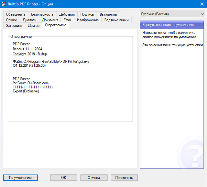The image size is (207, 187).
Task: Confirm with the OK button
Action: [x=63, y=178]
